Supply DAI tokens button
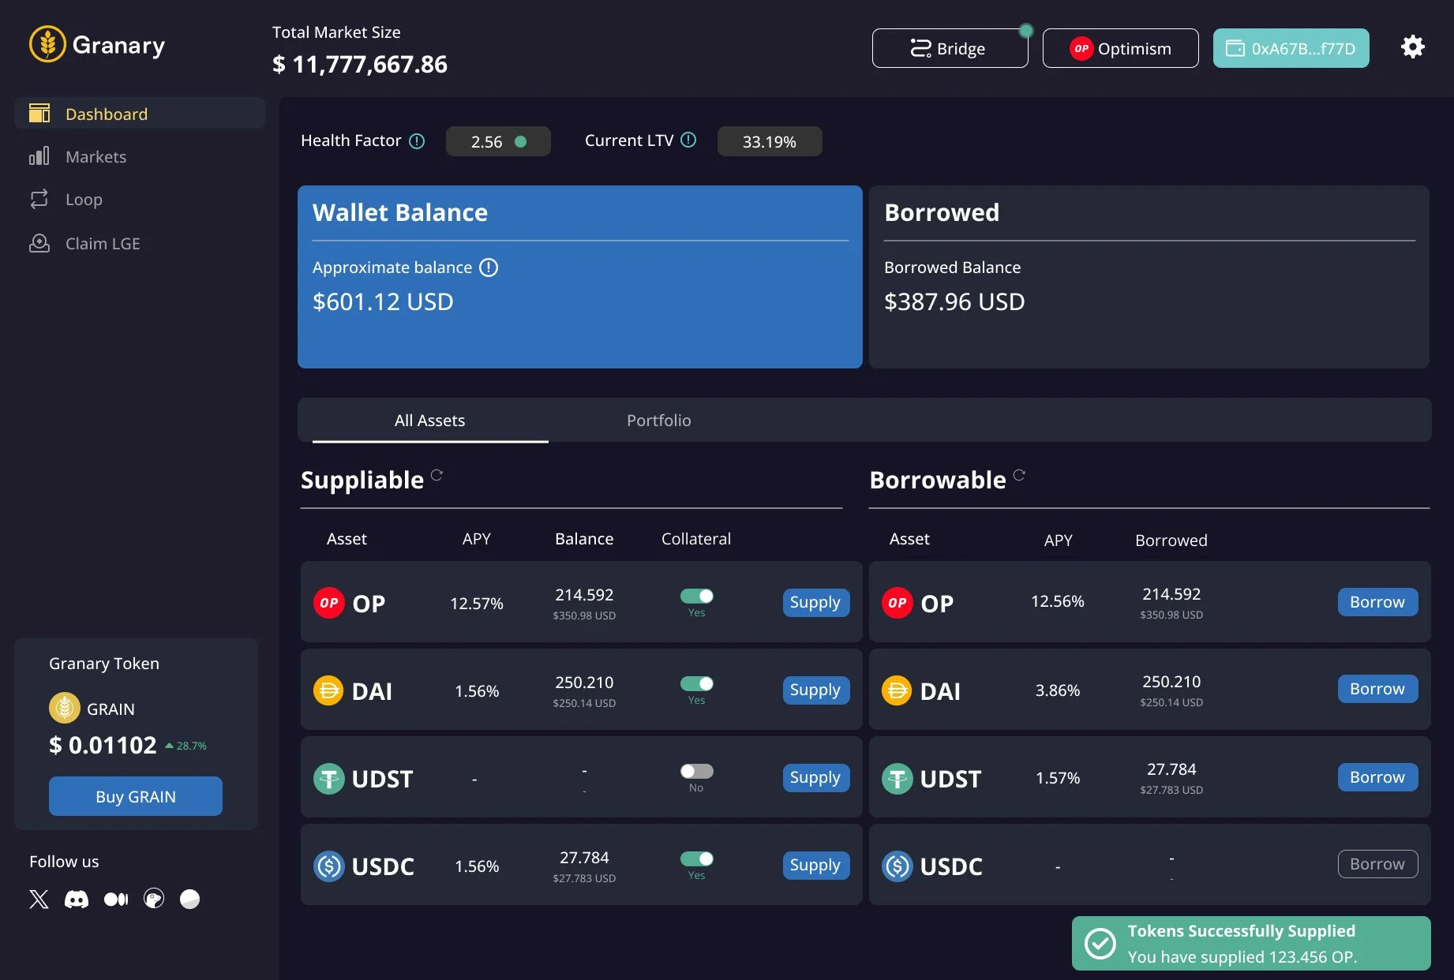Viewport: 1454px width, 980px height. tap(815, 690)
